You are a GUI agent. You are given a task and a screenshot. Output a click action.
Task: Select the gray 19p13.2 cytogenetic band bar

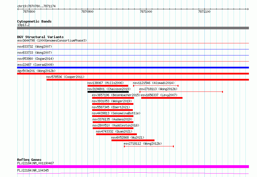133,28
